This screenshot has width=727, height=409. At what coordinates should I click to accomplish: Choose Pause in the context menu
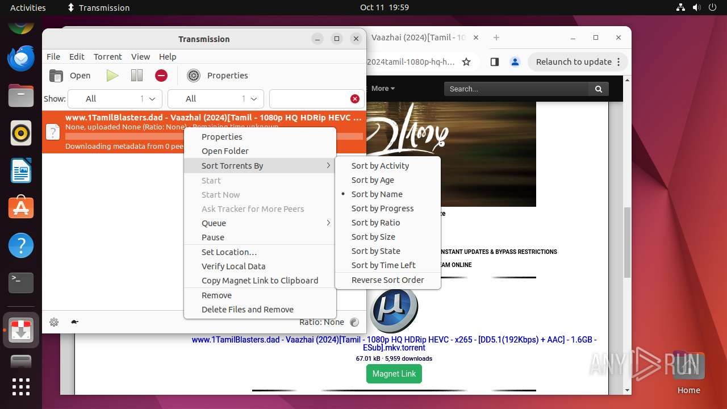(260, 237)
